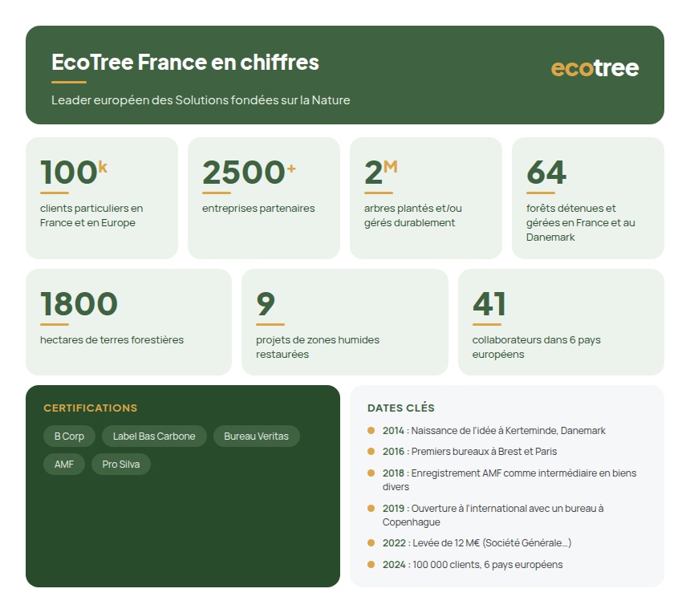Click the bullet dot beside 2022
Image resolution: width=690 pixels, height=613 pixels.
(371, 542)
